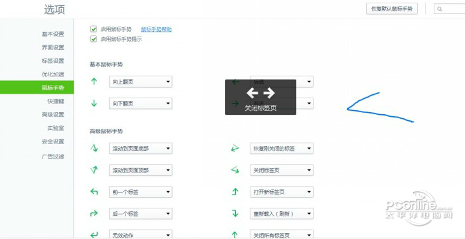The width and height of the screenshot is (465, 239).
Task: Click the gesture icon beside 关闭所有标签页
Action: point(235,235)
